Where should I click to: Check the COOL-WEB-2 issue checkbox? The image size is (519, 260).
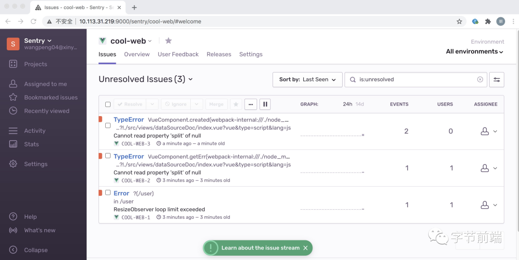[x=108, y=155]
